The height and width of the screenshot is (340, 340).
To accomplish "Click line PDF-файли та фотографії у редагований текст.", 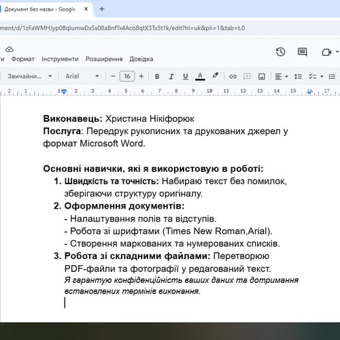I will click(168, 269).
